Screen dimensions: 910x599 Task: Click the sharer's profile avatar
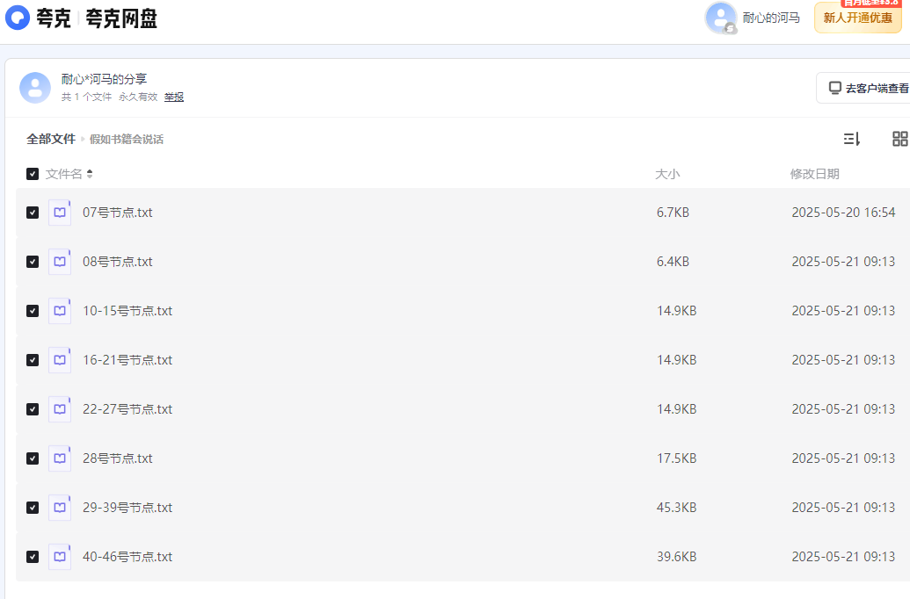click(35, 88)
